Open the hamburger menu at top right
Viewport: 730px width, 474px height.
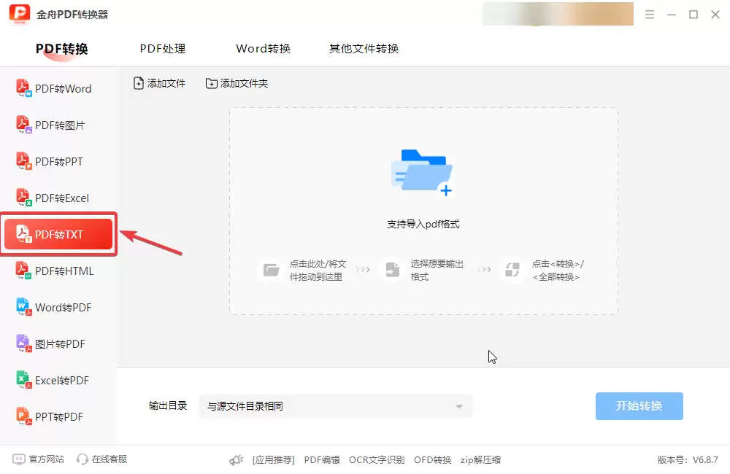click(649, 13)
